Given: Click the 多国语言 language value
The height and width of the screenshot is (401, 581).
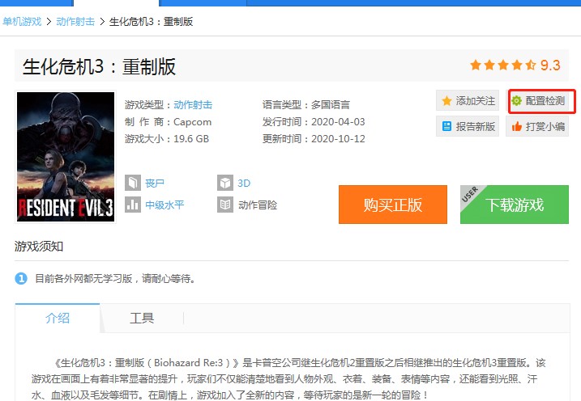Looking at the screenshot, I should click(331, 105).
